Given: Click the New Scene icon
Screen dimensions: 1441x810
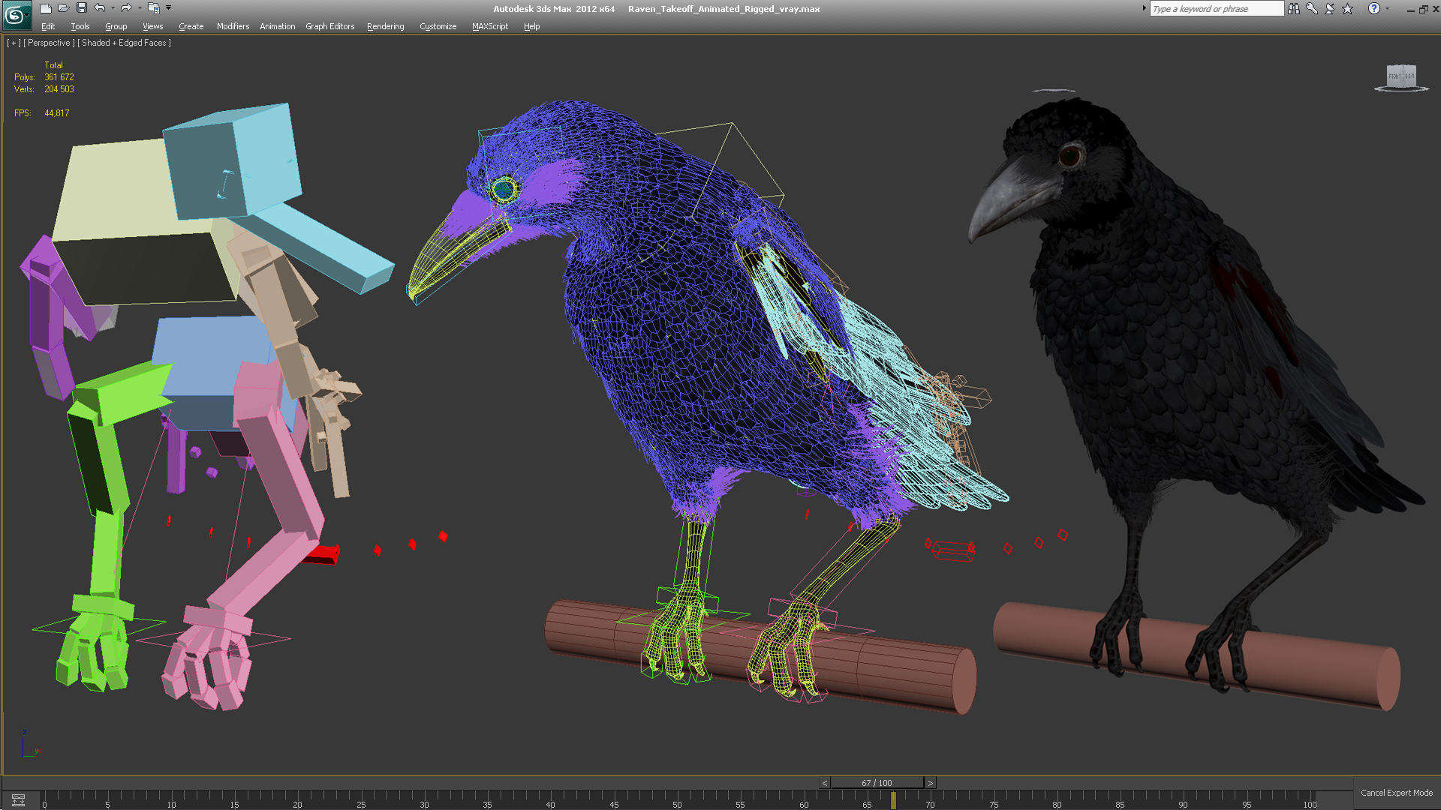Looking at the screenshot, I should [46, 8].
